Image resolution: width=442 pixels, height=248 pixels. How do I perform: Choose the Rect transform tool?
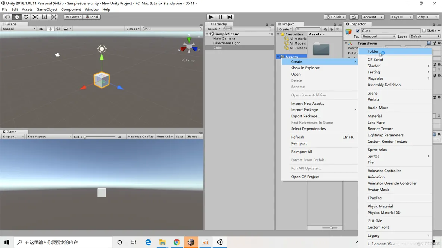[44, 17]
